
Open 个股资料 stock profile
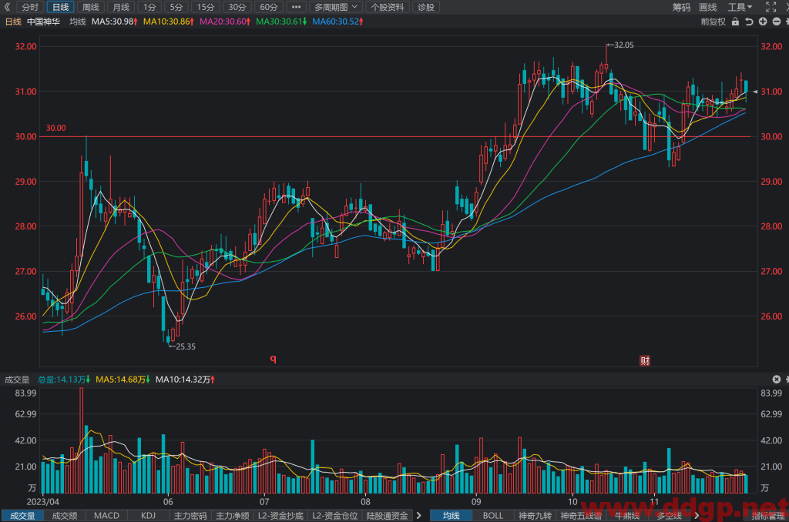click(x=388, y=7)
